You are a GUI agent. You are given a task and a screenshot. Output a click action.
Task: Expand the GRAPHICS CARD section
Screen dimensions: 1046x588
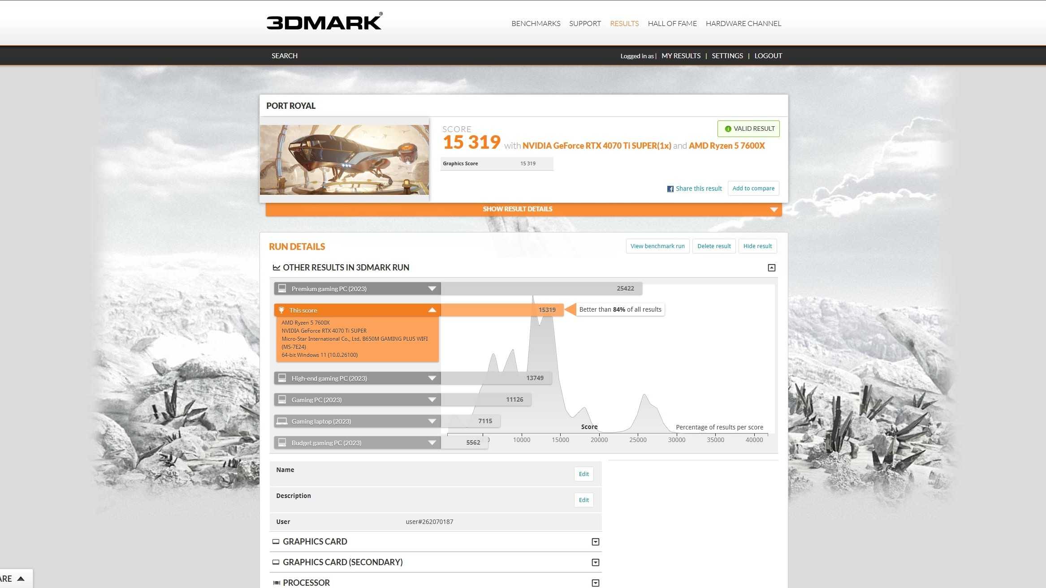tap(595, 542)
